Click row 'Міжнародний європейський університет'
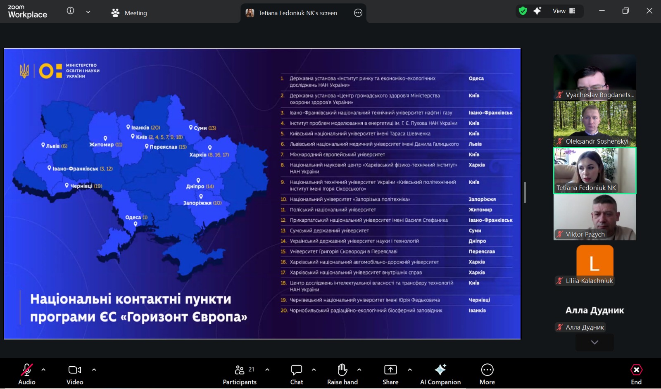The height and width of the screenshot is (389, 661). coord(397,154)
